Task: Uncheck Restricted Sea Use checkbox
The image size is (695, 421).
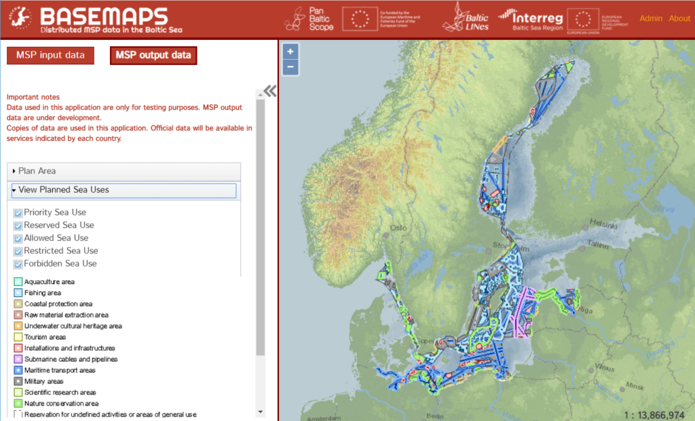Action: click(x=18, y=252)
